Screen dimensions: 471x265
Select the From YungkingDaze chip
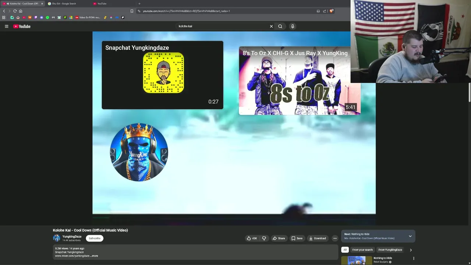[x=390, y=250]
